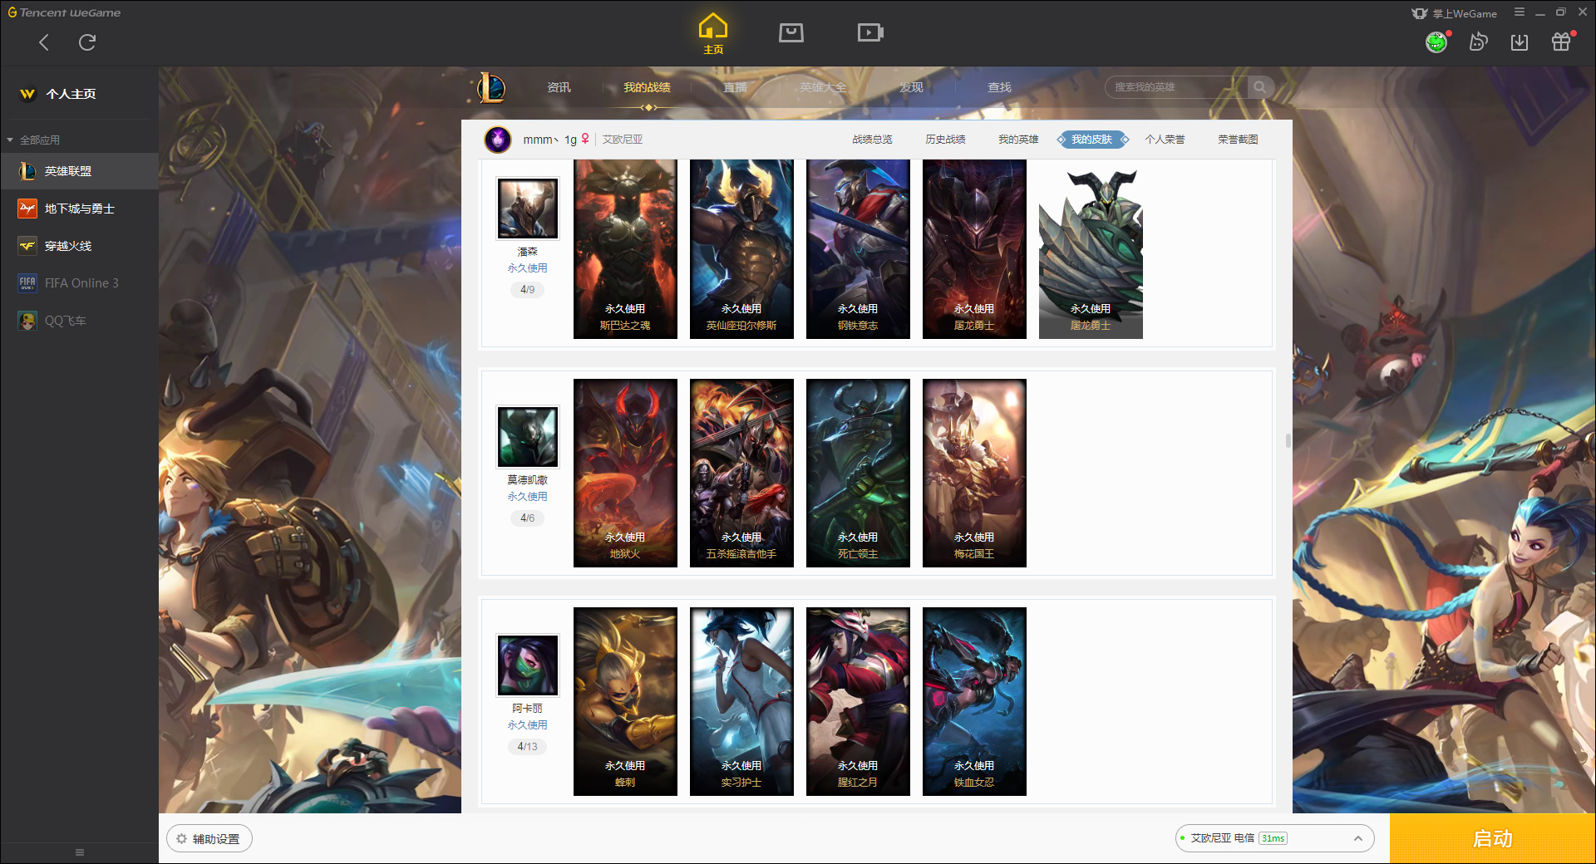
Task: Open the 英仙座珀尔修斯 skin card
Action: tap(741, 249)
